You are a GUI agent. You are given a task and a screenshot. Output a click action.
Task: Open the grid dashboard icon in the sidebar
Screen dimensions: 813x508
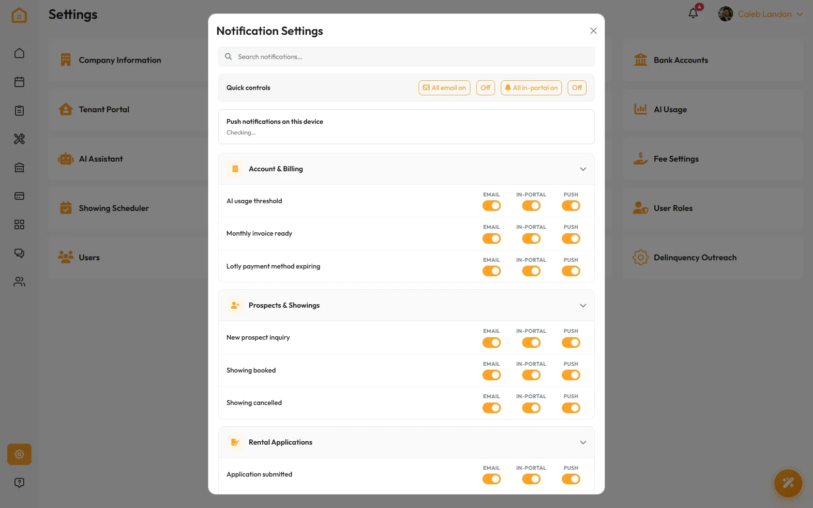[x=19, y=224]
